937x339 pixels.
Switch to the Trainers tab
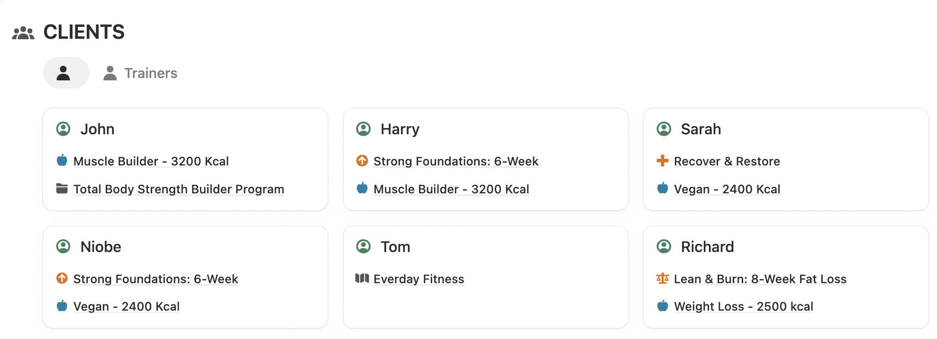[140, 73]
